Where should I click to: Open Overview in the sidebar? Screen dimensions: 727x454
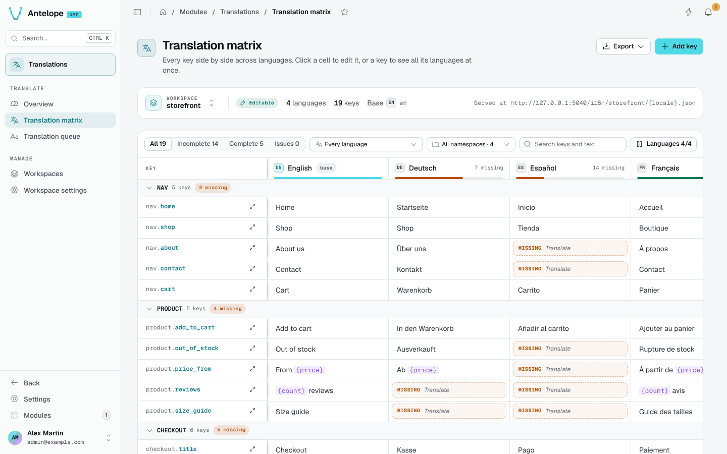point(60,104)
